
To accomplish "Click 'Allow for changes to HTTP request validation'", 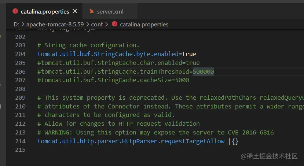I will click(118, 123).
